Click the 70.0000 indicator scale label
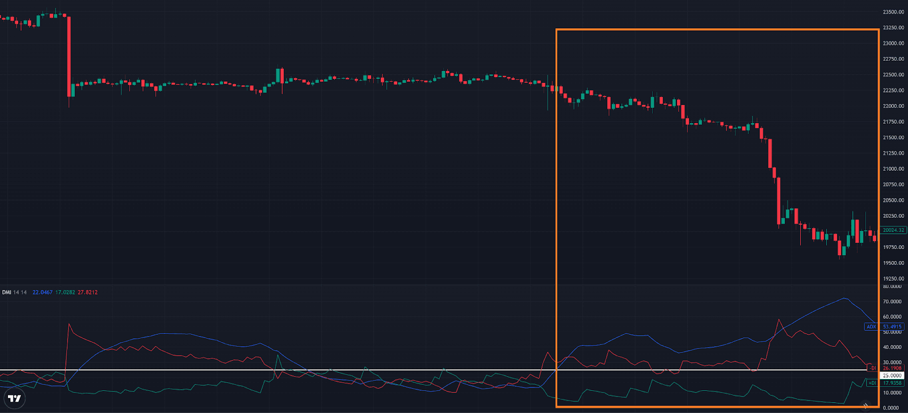The height and width of the screenshot is (413, 908). click(892, 302)
